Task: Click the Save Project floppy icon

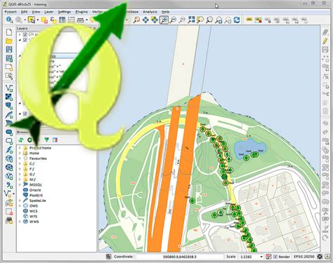Action: (9, 50)
